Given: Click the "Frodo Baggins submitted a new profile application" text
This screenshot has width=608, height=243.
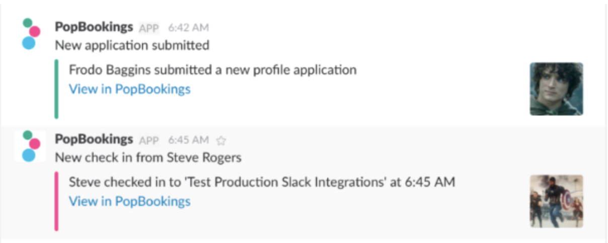Looking at the screenshot, I should 212,70.
